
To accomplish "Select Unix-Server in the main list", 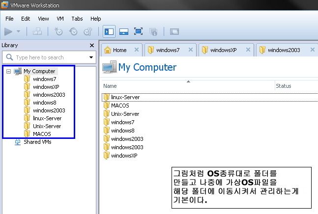I will pyautogui.click(x=125, y=114).
